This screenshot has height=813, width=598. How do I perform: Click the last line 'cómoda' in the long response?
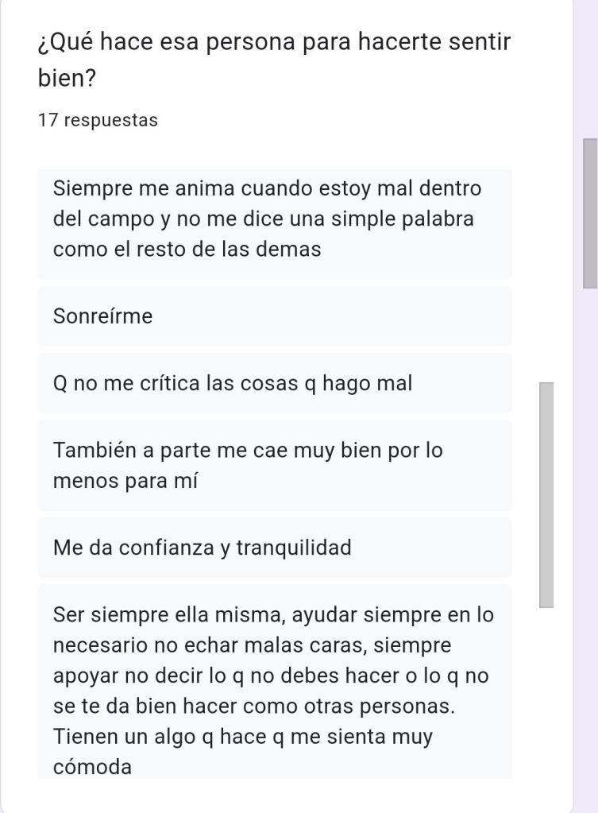[x=92, y=767]
